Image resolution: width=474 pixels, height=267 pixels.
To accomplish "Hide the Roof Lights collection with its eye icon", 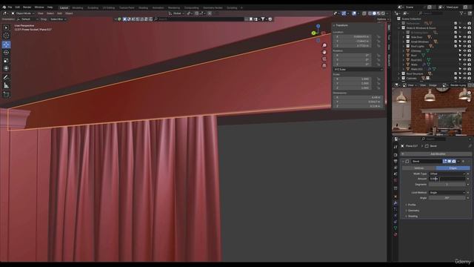I will coord(464,46).
